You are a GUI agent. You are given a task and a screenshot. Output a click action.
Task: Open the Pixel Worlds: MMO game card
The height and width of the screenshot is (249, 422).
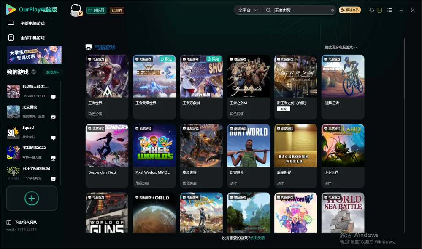coord(154,156)
